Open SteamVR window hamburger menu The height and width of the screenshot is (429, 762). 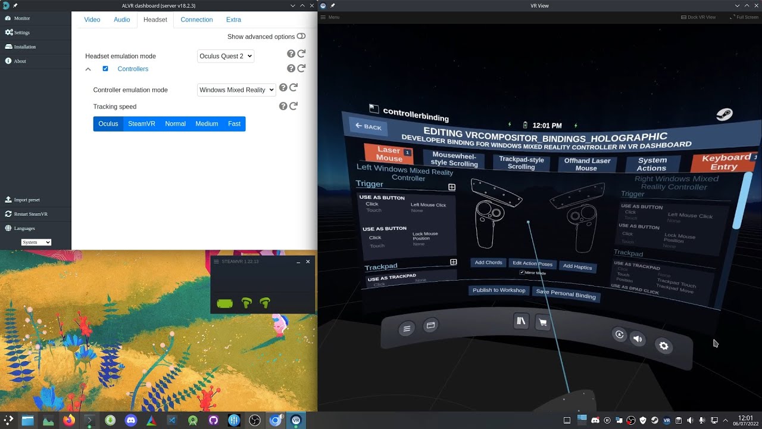[x=216, y=262]
